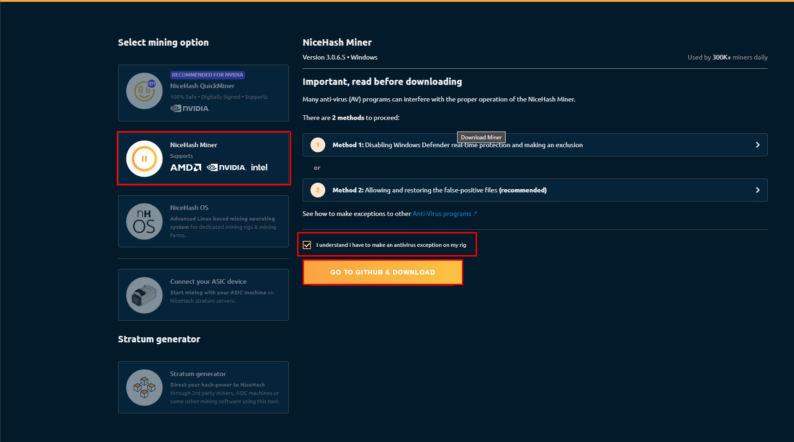Click the Method 1 Disabling Windows Defender title
Screen dimensions: 794x442
458,145
